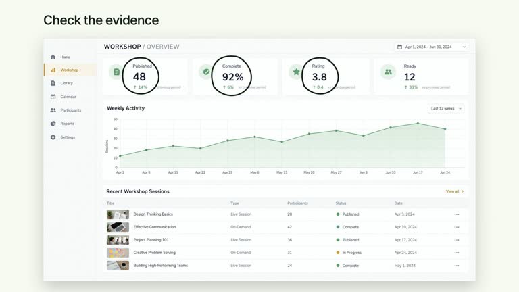Click the Rating card star icon
The image size is (519, 292).
(x=296, y=72)
